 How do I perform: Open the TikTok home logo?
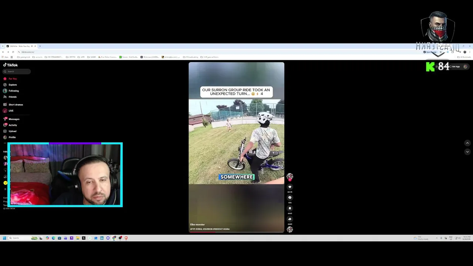[10, 65]
